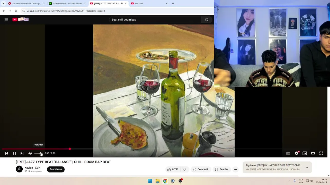Like the video with thumbs-up 8.7 K

[173, 169]
